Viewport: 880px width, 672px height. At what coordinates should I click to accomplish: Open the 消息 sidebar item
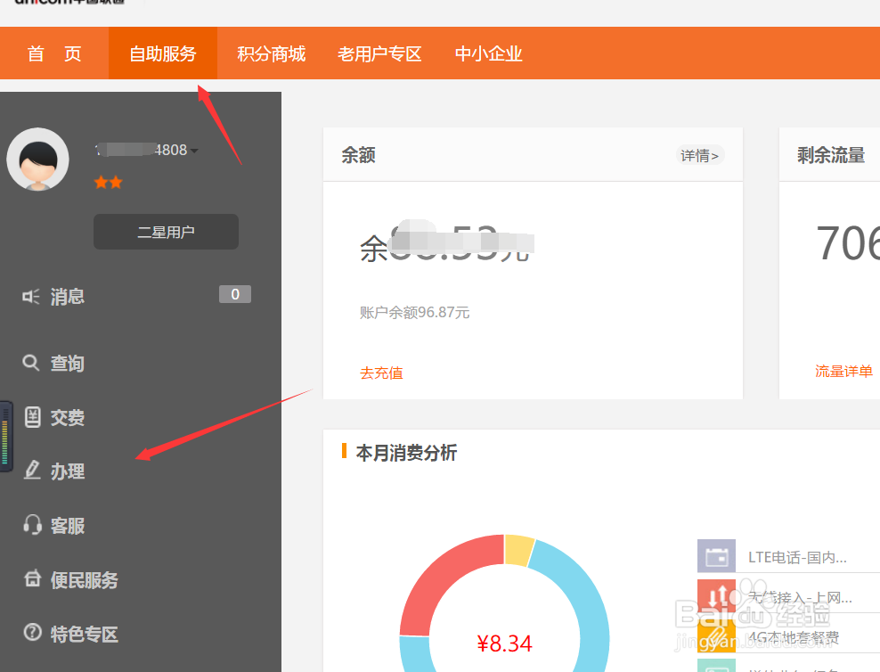pyautogui.click(x=68, y=297)
